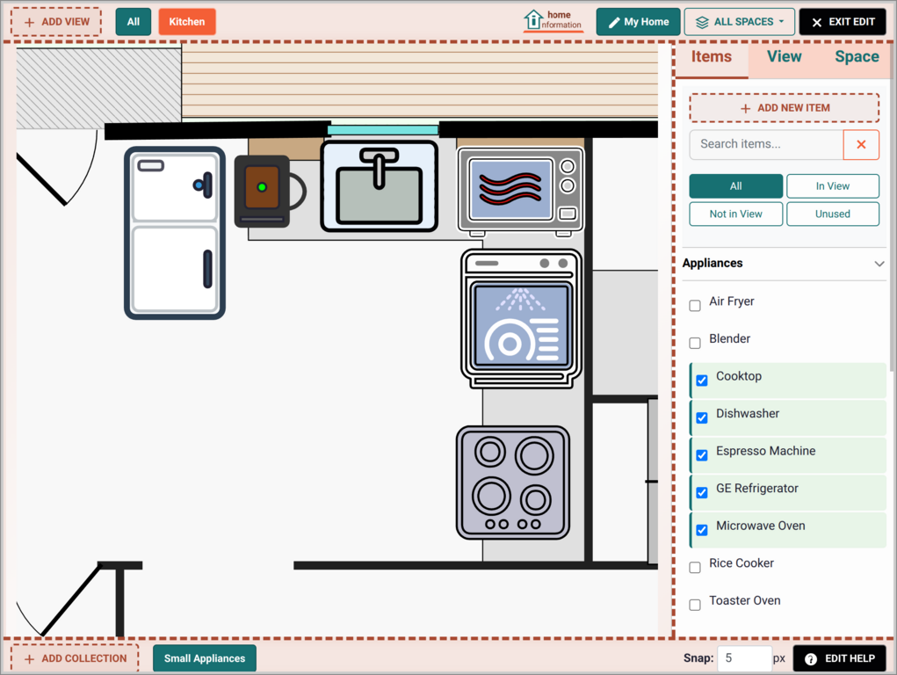The image size is (897, 675).
Task: Check the Air Fryer checkbox
Action: pos(694,306)
